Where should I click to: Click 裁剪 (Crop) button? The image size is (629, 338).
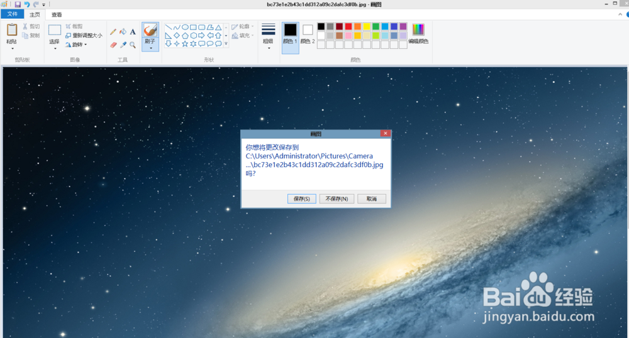tap(74, 26)
